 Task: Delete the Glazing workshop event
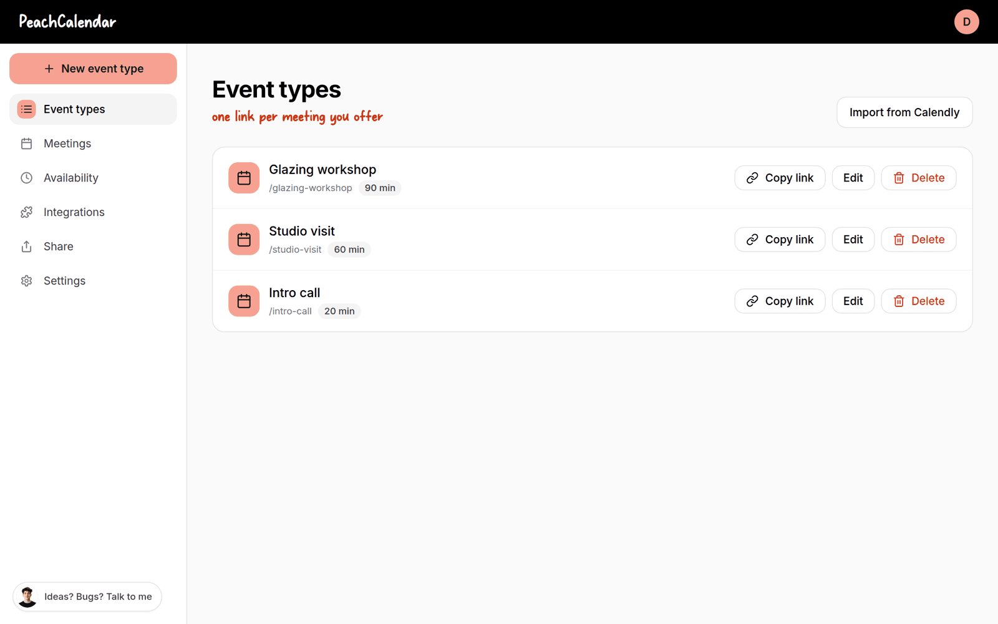918,178
